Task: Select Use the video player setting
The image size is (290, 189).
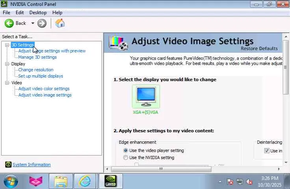Action: (126, 150)
